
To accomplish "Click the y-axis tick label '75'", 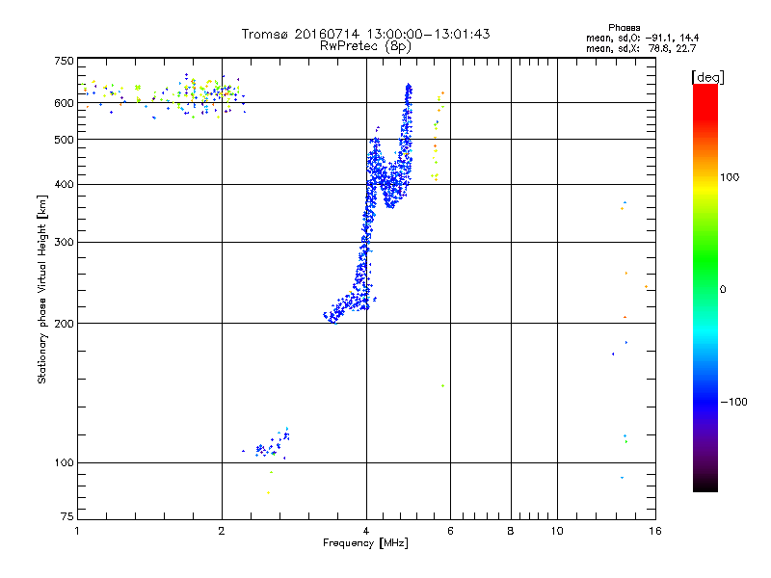I will point(66,516).
